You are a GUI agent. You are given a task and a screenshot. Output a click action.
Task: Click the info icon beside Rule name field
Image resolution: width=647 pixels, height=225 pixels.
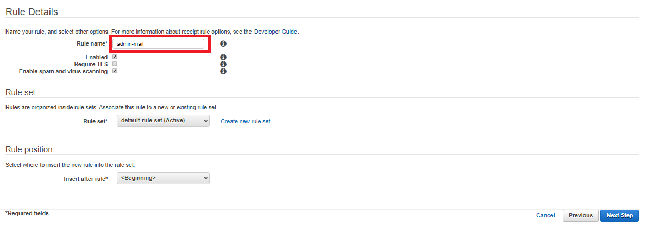coord(223,43)
